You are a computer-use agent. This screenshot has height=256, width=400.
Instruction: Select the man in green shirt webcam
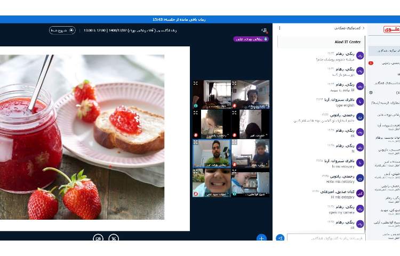tap(212, 154)
